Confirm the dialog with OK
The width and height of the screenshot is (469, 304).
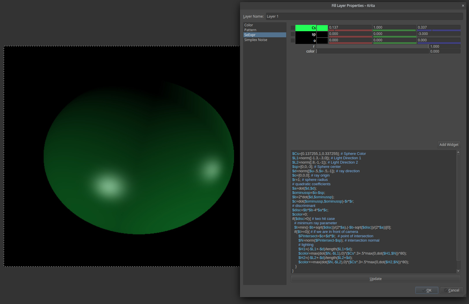coord(427,290)
